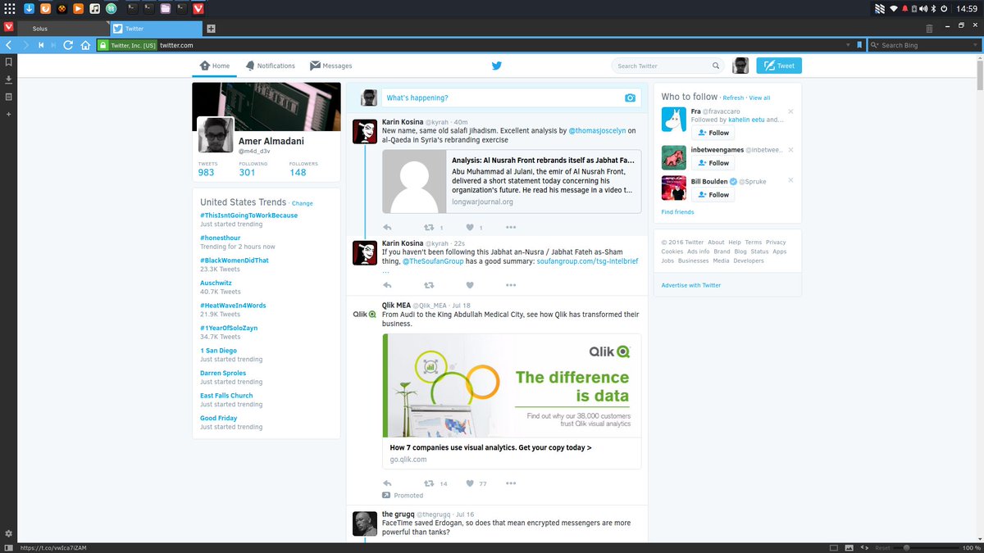Click the rewind navigation button
Viewport: 984px width, 553px height.
(40, 45)
